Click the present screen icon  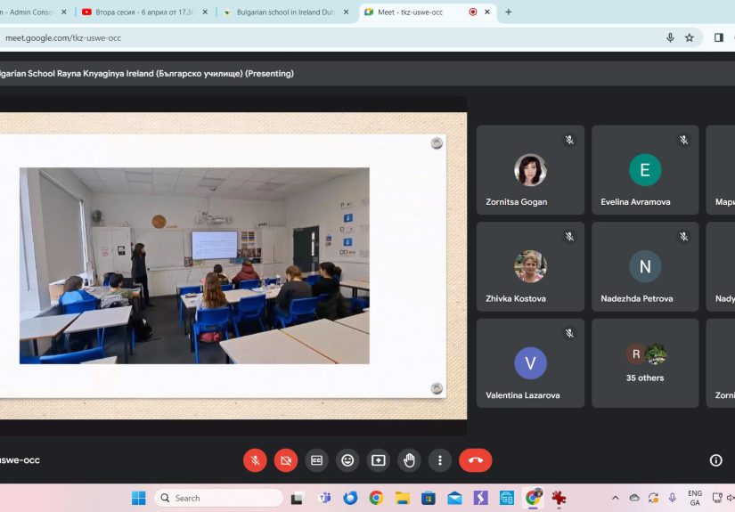point(379,460)
